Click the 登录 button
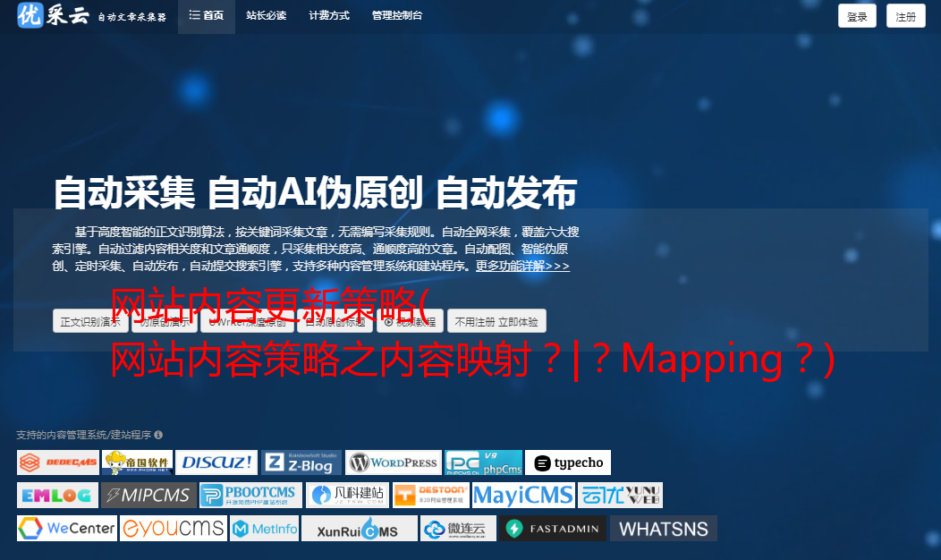 click(x=857, y=16)
